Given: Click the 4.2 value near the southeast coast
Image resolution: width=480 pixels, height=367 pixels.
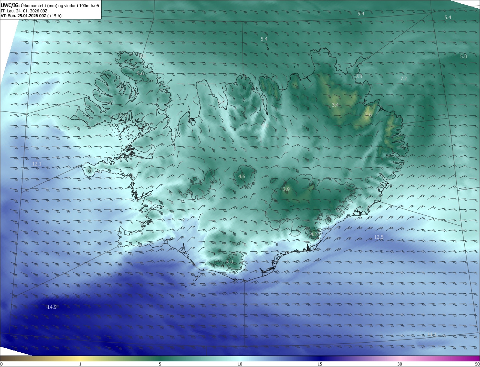Looking at the screenshot, I should [314, 235].
